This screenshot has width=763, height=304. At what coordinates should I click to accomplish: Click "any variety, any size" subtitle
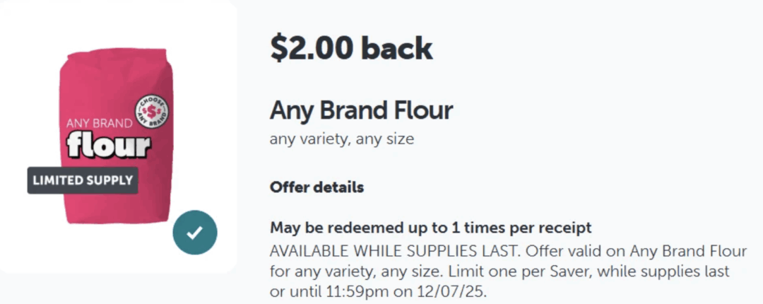coord(341,139)
